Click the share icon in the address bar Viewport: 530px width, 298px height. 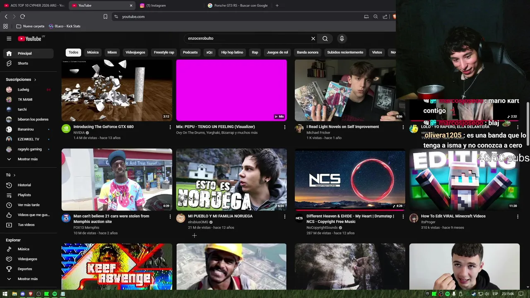tap(385, 17)
